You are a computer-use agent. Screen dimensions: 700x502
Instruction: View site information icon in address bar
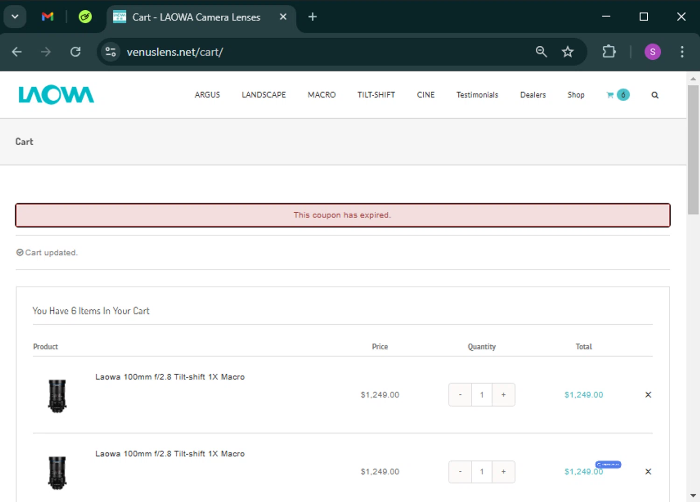[x=111, y=52]
